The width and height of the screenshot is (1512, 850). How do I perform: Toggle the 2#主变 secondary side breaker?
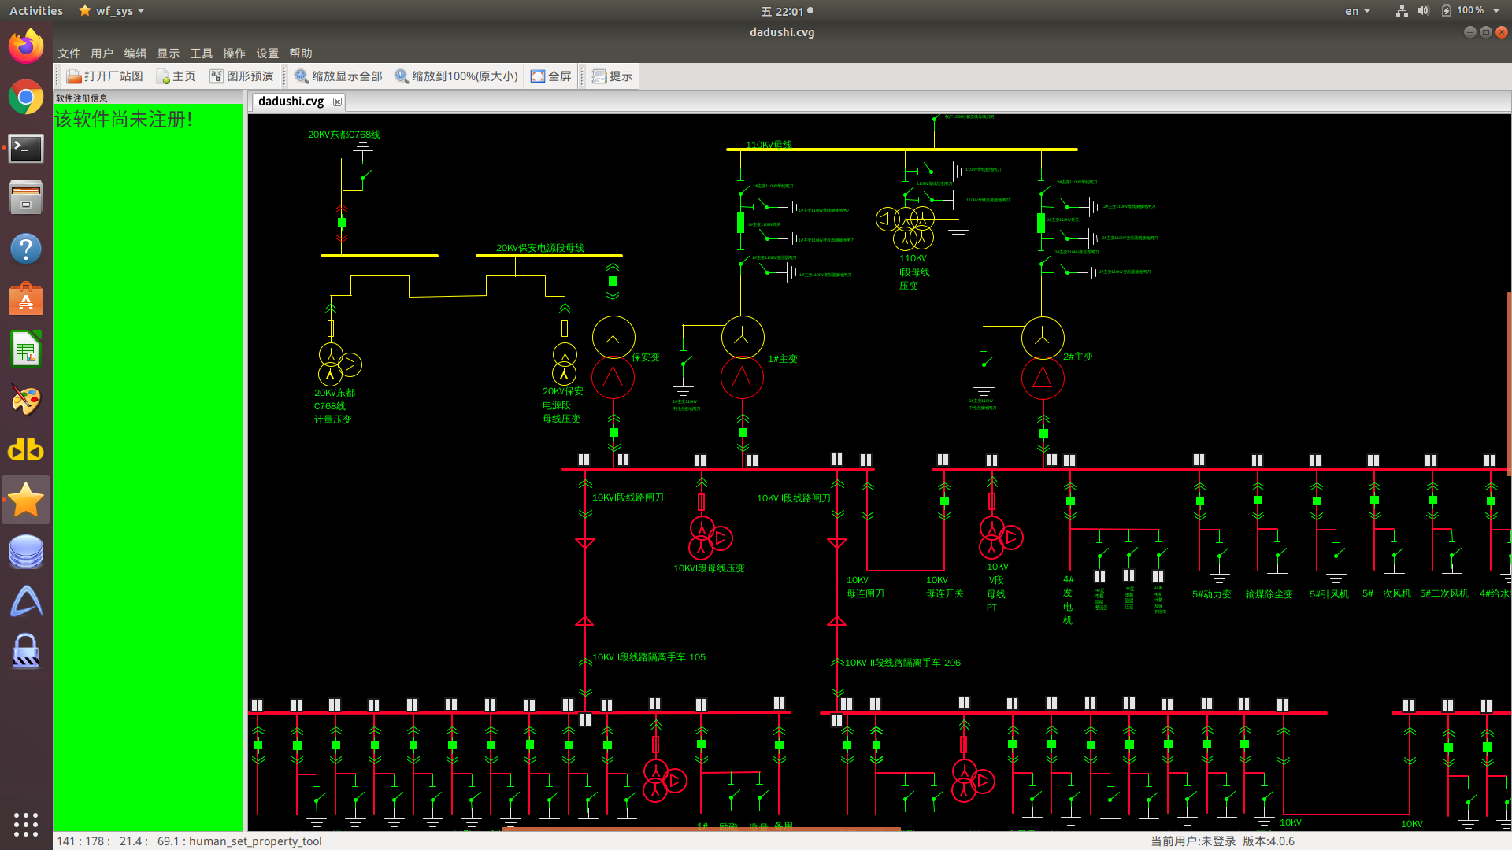coord(1043,434)
